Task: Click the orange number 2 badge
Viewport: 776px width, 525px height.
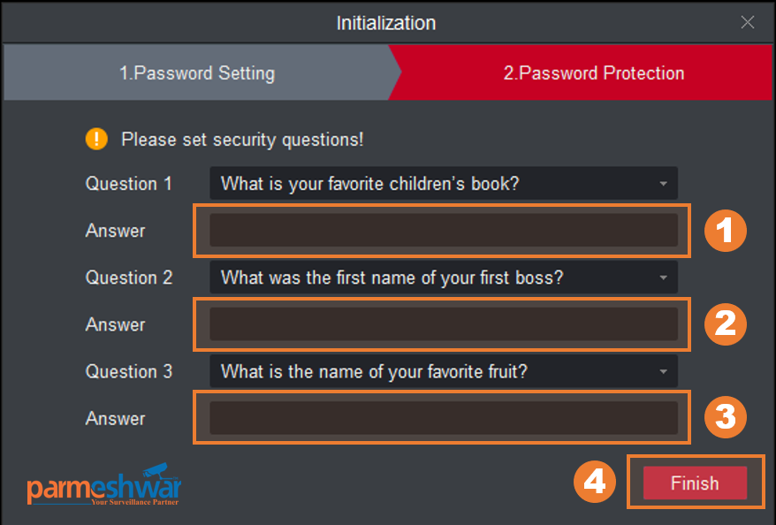Action: [x=725, y=324]
